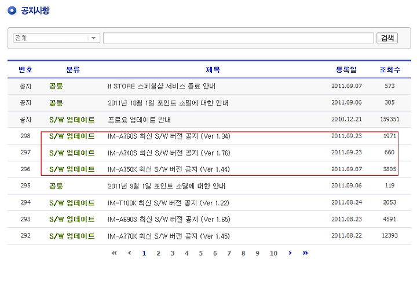417x300 pixels.
Task: Select page 8 in pagination
Action: [x=243, y=253]
